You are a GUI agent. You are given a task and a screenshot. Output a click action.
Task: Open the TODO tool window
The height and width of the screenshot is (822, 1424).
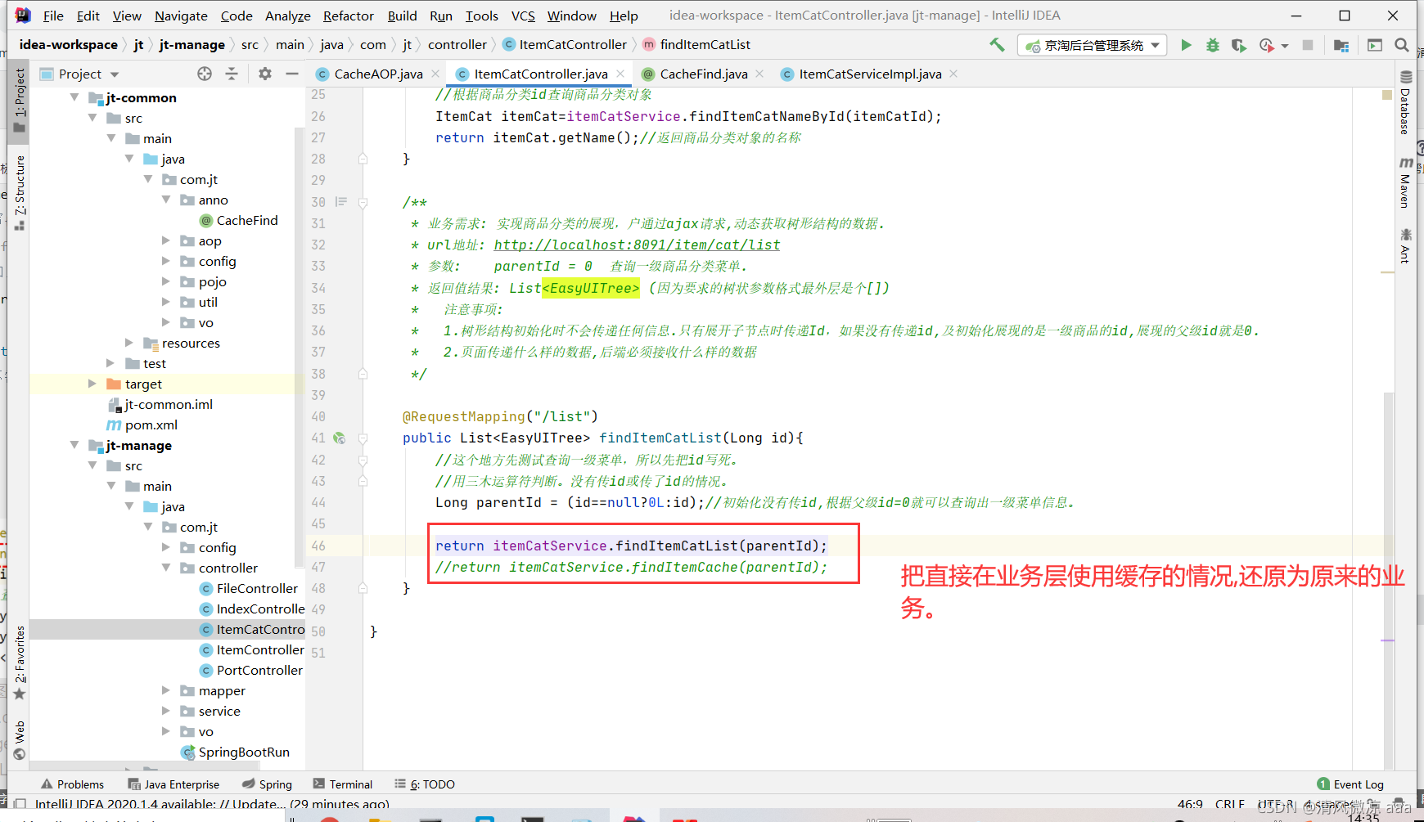[x=425, y=784]
